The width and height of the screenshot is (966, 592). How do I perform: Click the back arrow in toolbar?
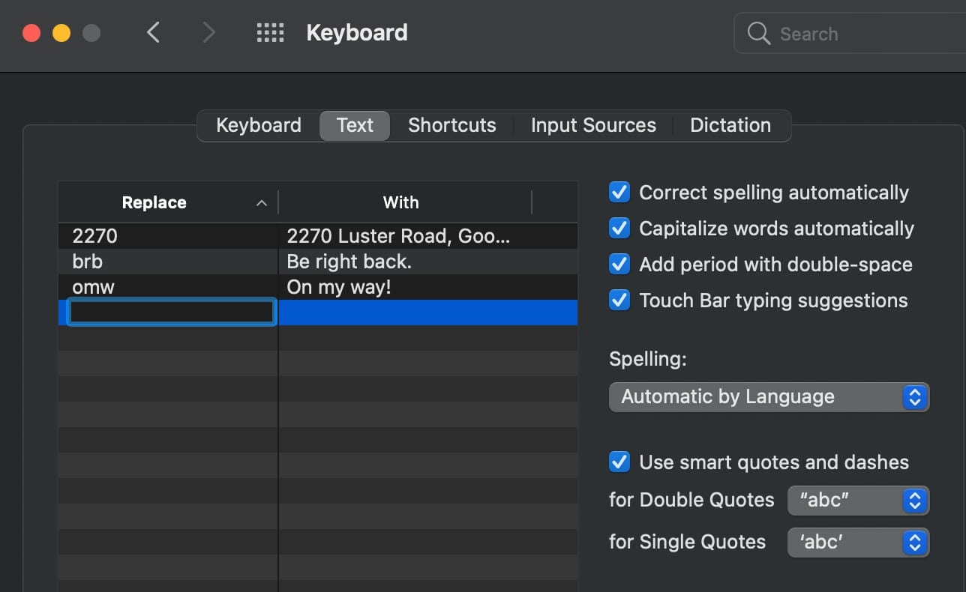[x=154, y=33]
